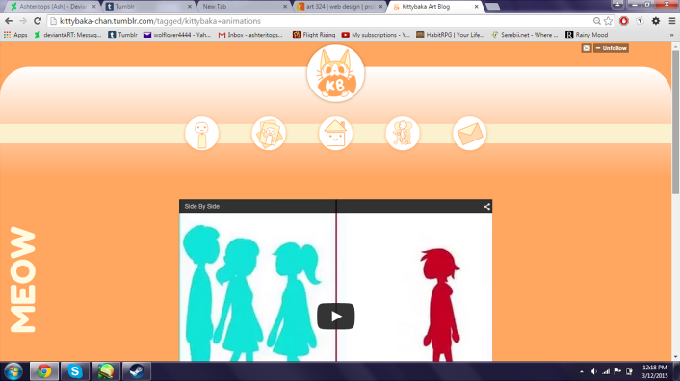
Task: Open Steam from the taskbar
Action: pos(136,371)
